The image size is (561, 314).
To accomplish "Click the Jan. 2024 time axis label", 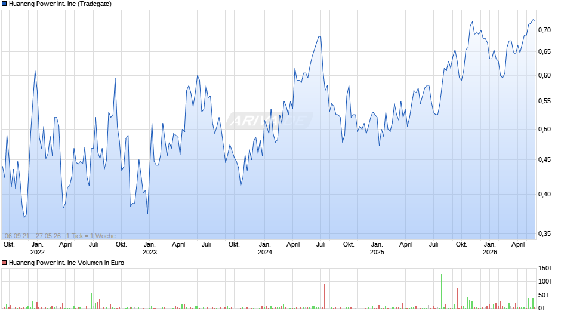I will click(265, 248).
